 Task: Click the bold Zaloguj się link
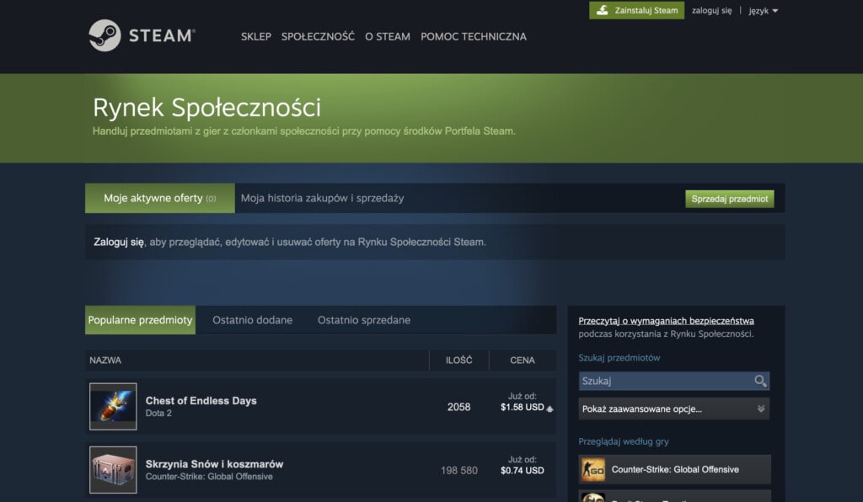coord(119,242)
